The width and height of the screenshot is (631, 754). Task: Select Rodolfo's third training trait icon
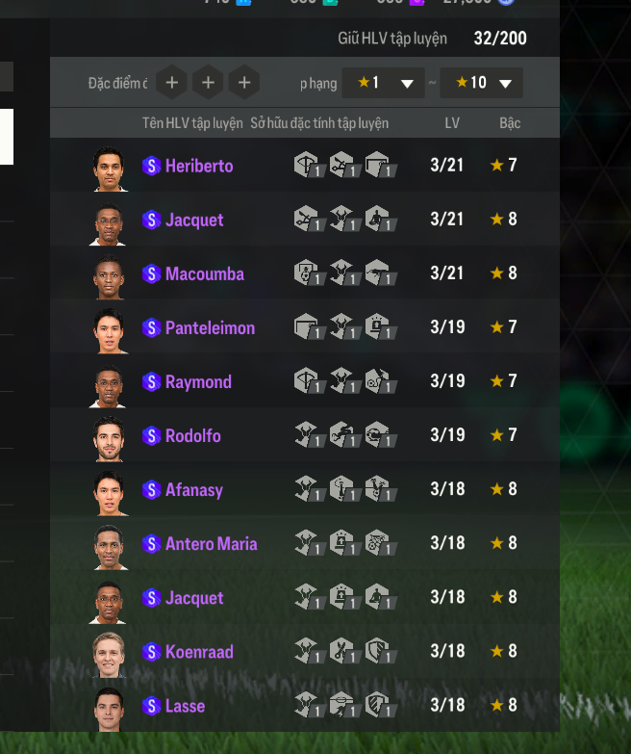click(380, 434)
